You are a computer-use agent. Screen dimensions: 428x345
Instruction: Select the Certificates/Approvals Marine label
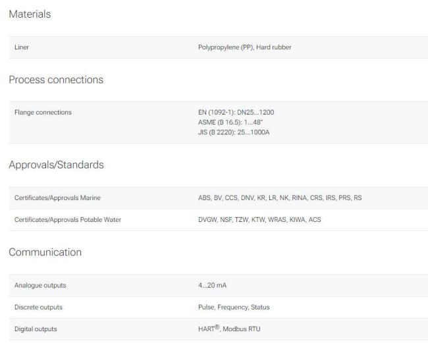coord(57,198)
